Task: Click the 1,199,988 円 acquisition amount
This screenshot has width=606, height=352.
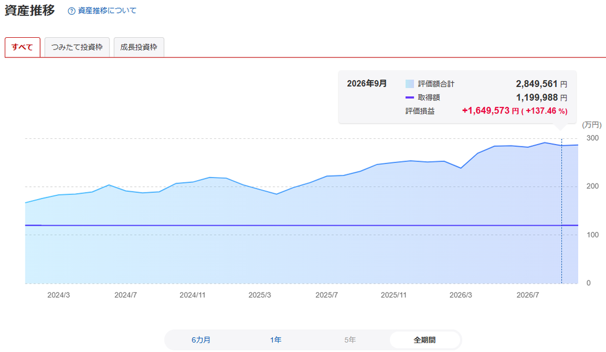Action: (541, 97)
